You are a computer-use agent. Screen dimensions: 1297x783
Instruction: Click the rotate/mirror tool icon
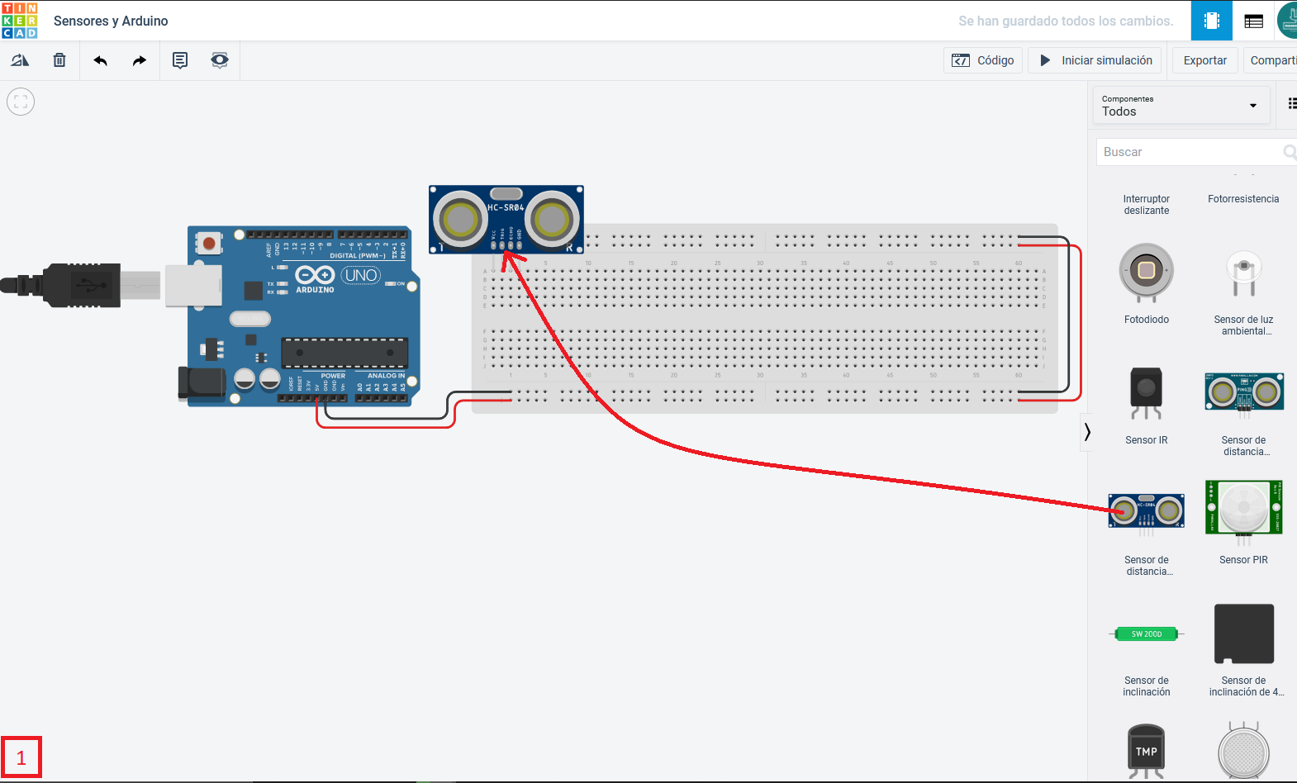pyautogui.click(x=20, y=60)
